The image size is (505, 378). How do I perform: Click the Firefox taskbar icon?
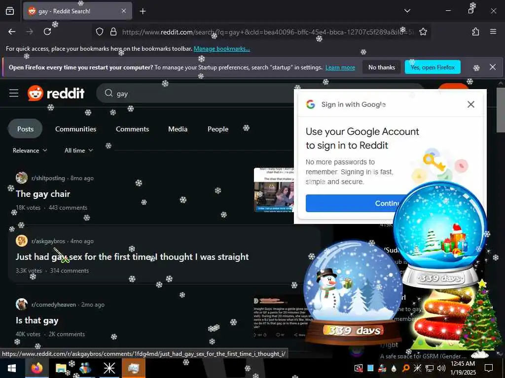pyautogui.click(x=37, y=368)
